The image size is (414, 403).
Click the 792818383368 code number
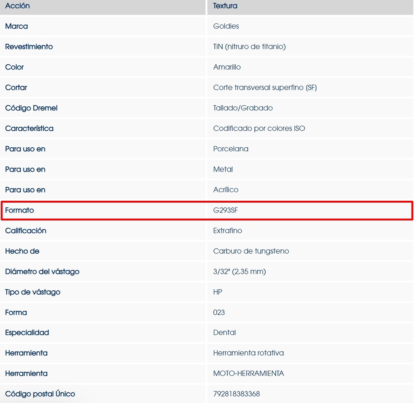[x=237, y=394]
